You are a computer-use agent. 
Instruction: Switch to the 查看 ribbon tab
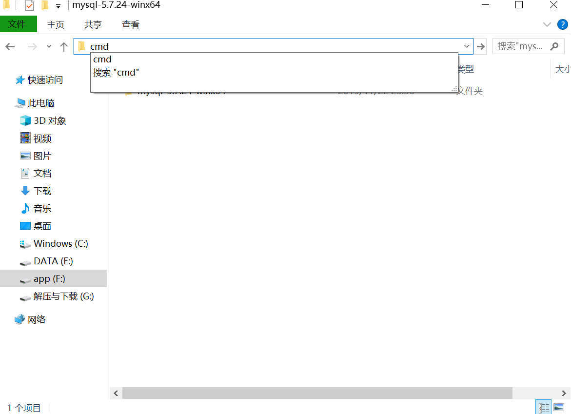pos(130,24)
